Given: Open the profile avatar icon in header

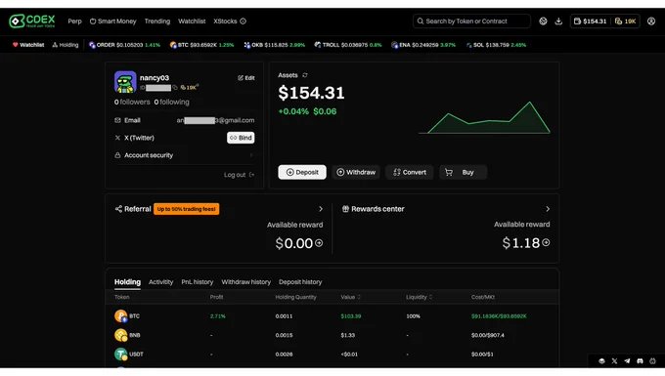Looking at the screenshot, I should tap(651, 21).
